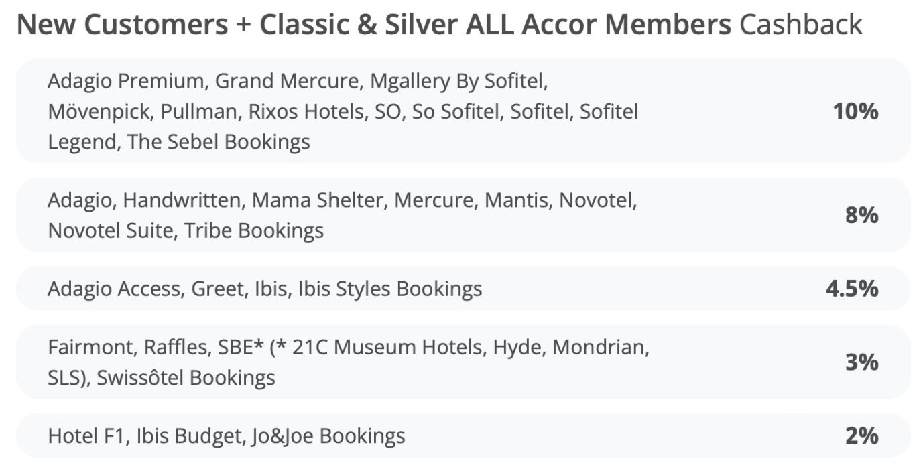
Task: Click the 2% cashback value
Action: (x=861, y=436)
